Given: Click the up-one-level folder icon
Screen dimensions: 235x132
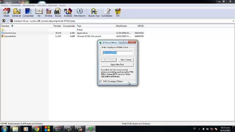Looking at the screenshot, I should (4, 21).
